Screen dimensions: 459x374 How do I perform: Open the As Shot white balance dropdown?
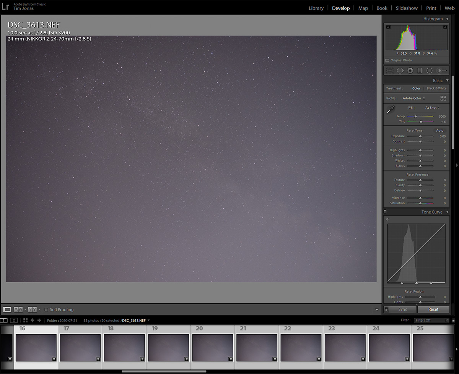[432, 107]
